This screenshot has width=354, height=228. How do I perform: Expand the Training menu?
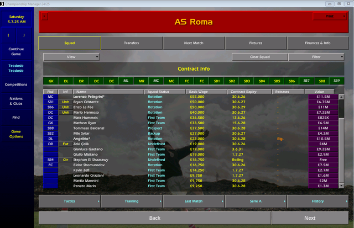132,201
